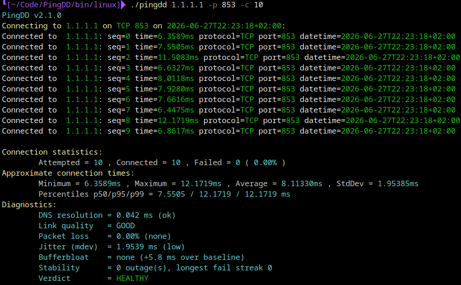Click the 'Connection statistics:' heading

(x=52, y=152)
